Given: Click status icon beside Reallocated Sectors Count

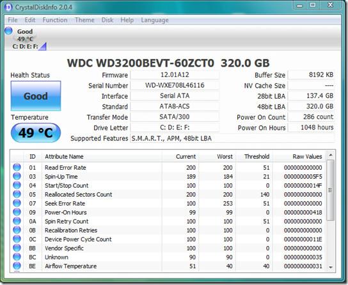Looking at the screenshot, I should click(x=17, y=194).
